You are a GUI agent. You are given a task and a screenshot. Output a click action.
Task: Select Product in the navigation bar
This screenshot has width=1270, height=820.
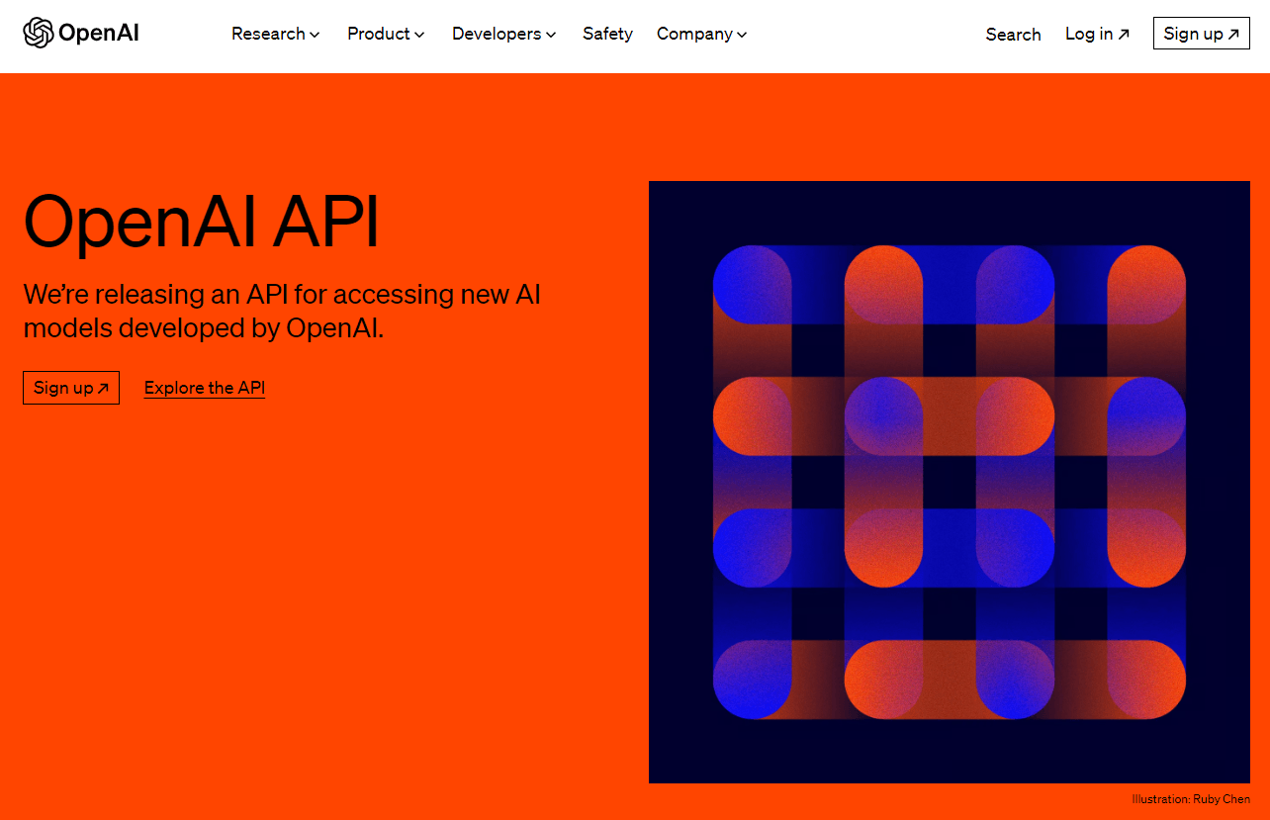[x=378, y=34]
